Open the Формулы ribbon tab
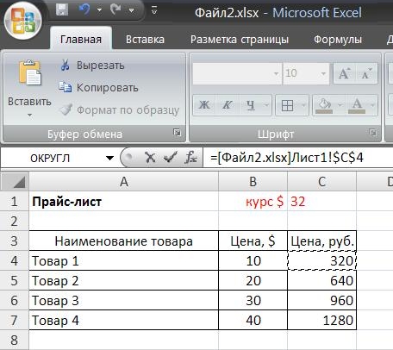 click(x=338, y=40)
